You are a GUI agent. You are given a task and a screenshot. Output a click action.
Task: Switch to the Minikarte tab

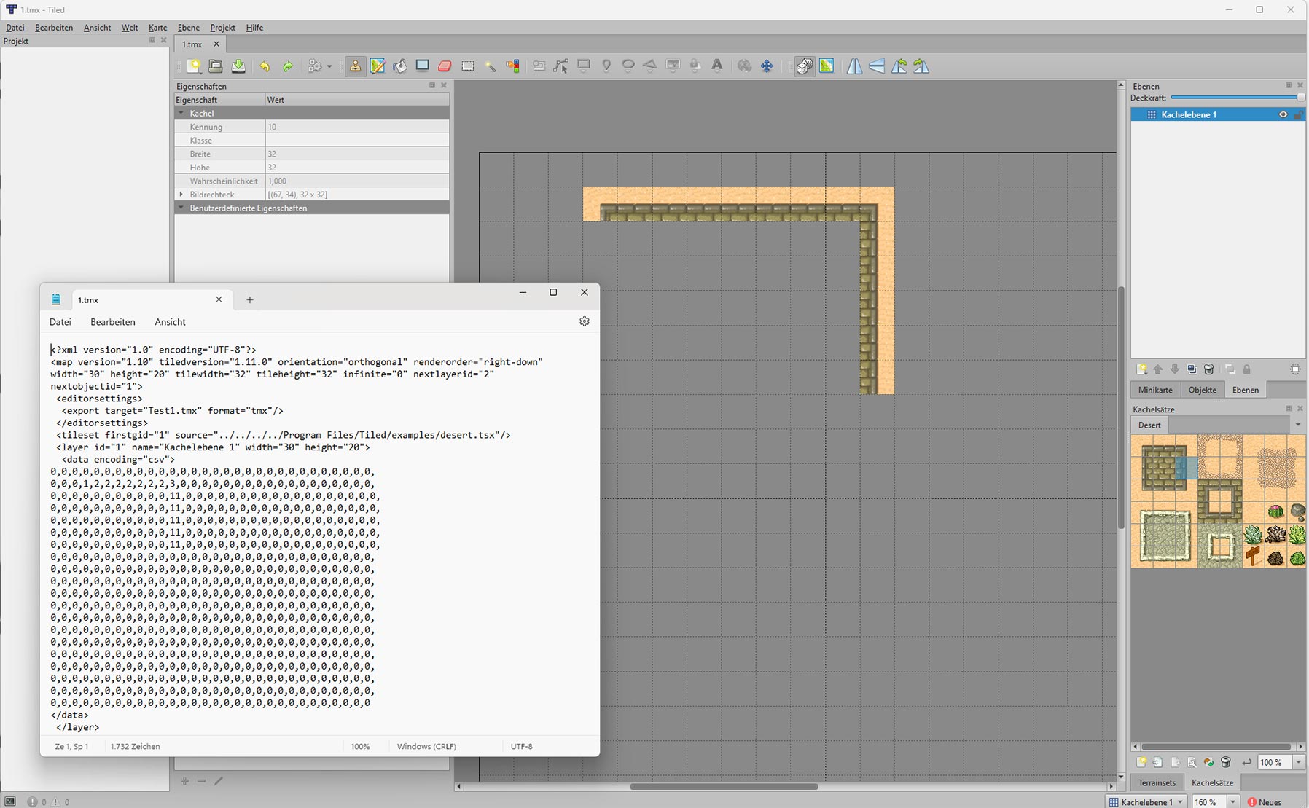1155,390
